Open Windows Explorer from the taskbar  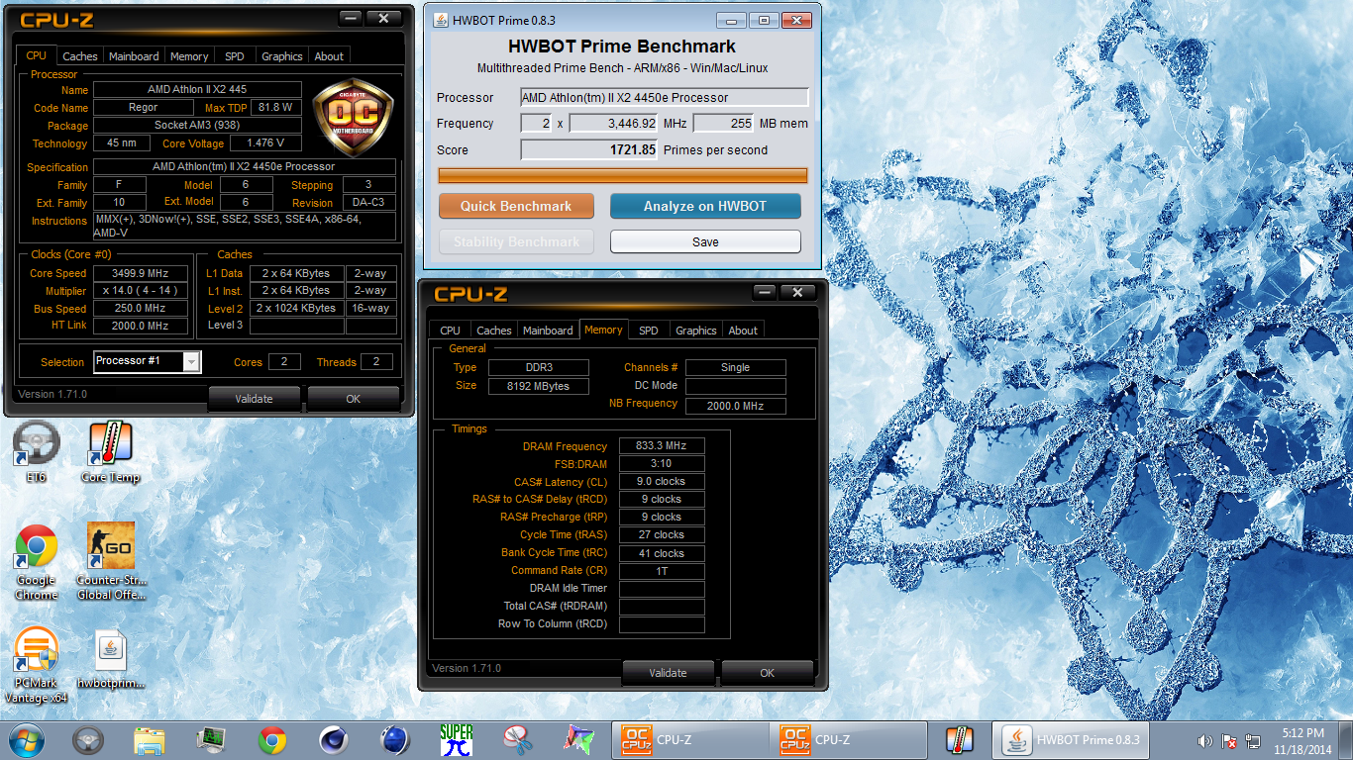point(150,740)
